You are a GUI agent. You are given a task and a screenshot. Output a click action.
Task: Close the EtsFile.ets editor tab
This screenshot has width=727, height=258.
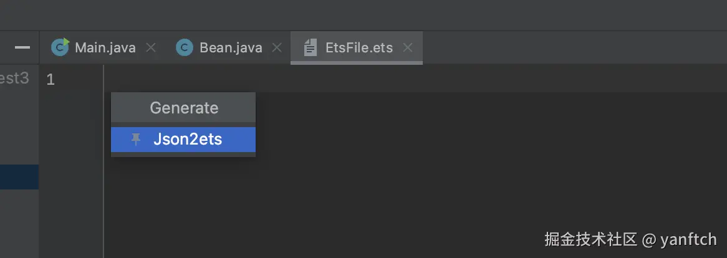(x=408, y=47)
